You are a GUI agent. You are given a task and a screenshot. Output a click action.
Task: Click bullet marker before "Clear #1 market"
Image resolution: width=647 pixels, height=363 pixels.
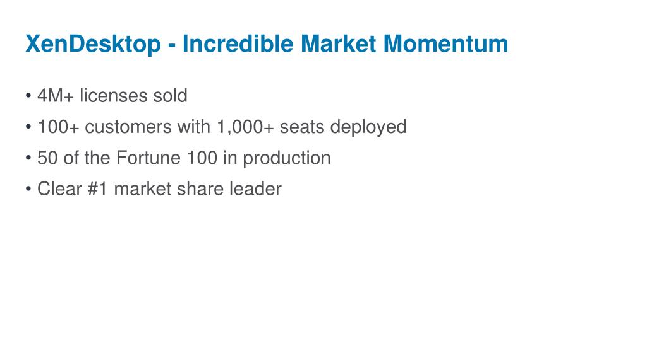pyautogui.click(x=28, y=189)
